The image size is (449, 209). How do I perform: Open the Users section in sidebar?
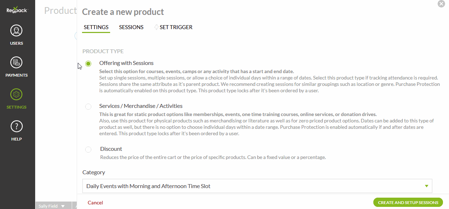17,31
